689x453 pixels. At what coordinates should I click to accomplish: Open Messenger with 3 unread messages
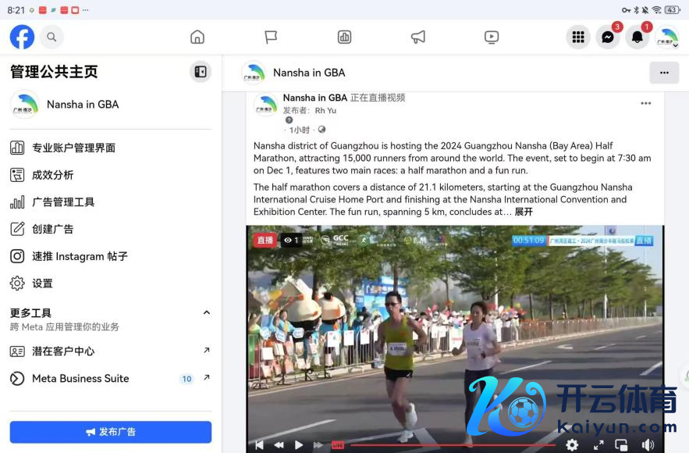pos(608,37)
